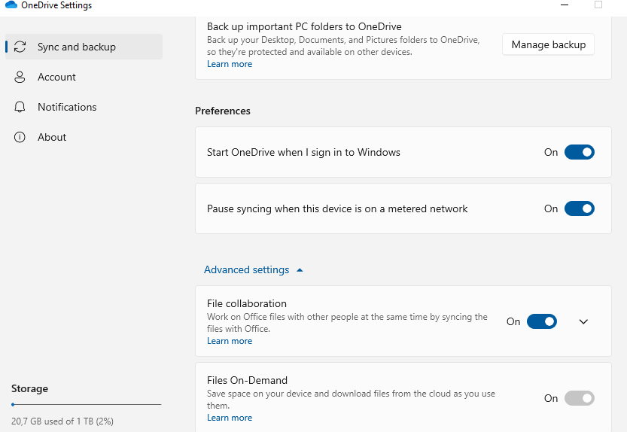This screenshot has height=432, width=627.
Task: Turn off File collaboration switch
Action: pos(541,321)
